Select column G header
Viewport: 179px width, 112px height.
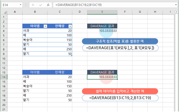140,12
